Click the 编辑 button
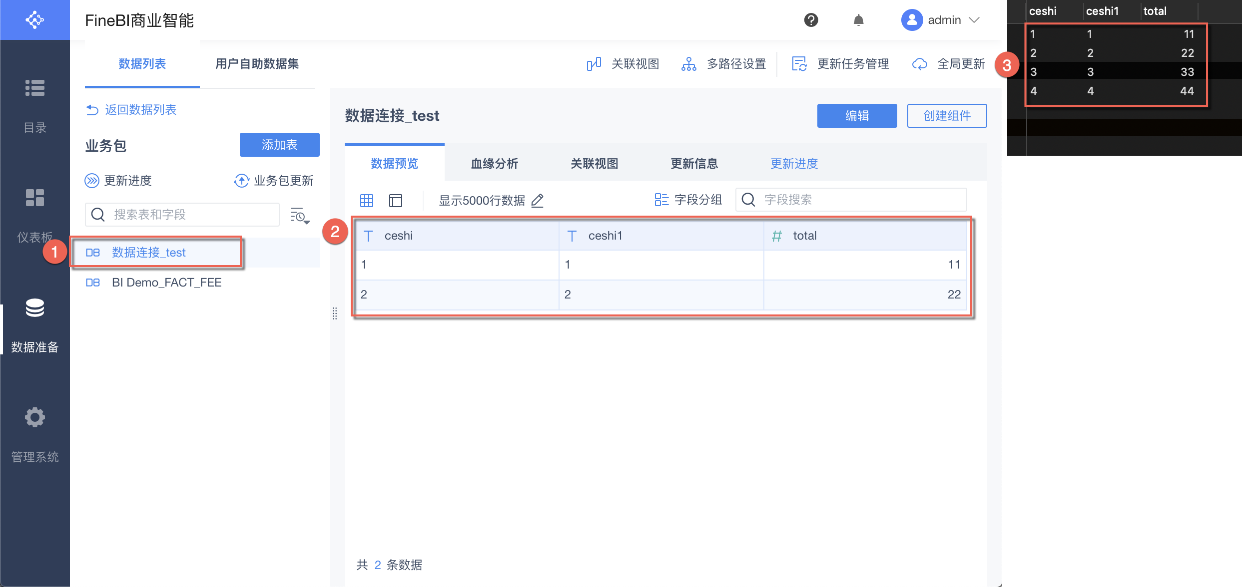 (857, 115)
